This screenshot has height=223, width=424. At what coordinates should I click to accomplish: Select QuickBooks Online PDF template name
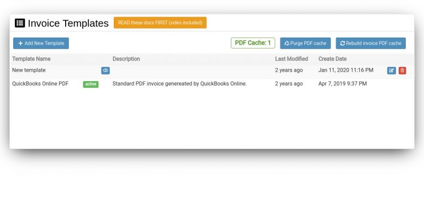tap(40, 84)
